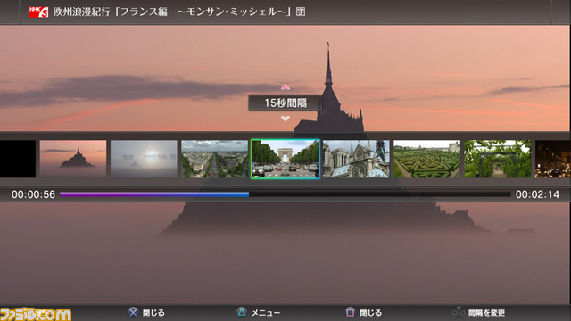Click the Famitsu.com watermark logo
This screenshot has width=571, height=321.
point(36,314)
